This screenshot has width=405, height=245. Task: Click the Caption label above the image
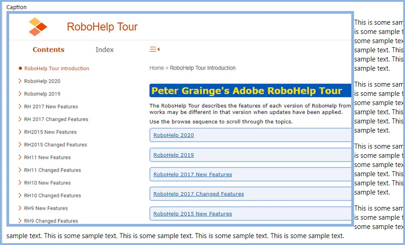pos(17,7)
